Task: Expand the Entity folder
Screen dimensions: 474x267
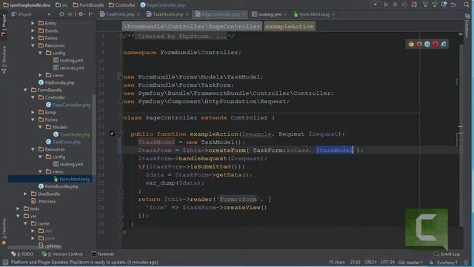Action: pos(33,23)
